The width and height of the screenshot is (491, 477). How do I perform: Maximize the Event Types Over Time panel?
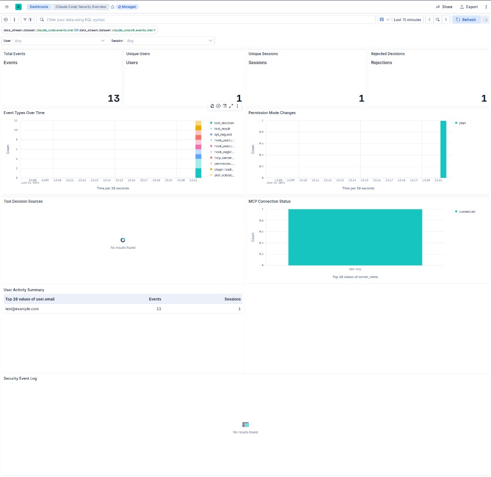coord(231,106)
